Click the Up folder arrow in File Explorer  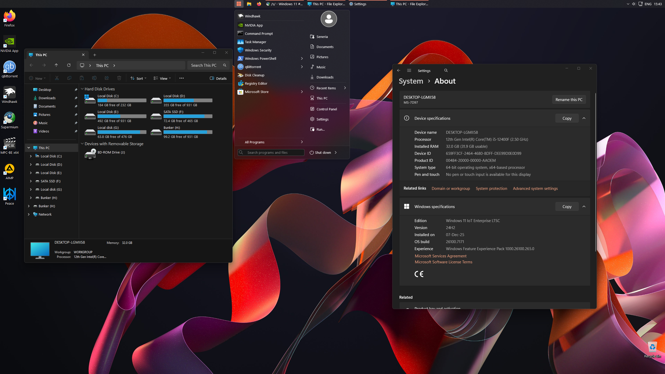(x=56, y=65)
